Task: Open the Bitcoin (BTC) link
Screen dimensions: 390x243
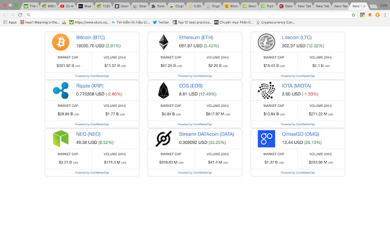Action: (x=91, y=38)
